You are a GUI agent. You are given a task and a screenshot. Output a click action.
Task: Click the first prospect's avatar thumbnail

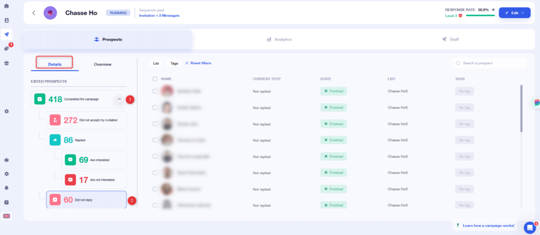pyautogui.click(x=167, y=91)
